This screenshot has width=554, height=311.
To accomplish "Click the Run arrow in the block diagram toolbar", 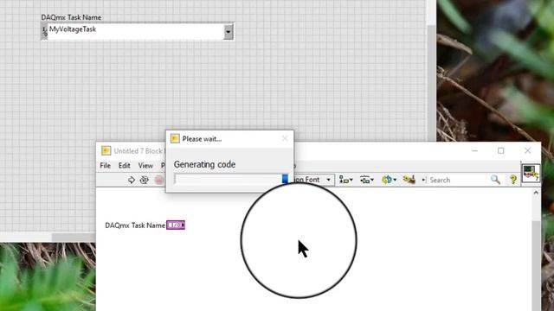I will pyautogui.click(x=132, y=180).
